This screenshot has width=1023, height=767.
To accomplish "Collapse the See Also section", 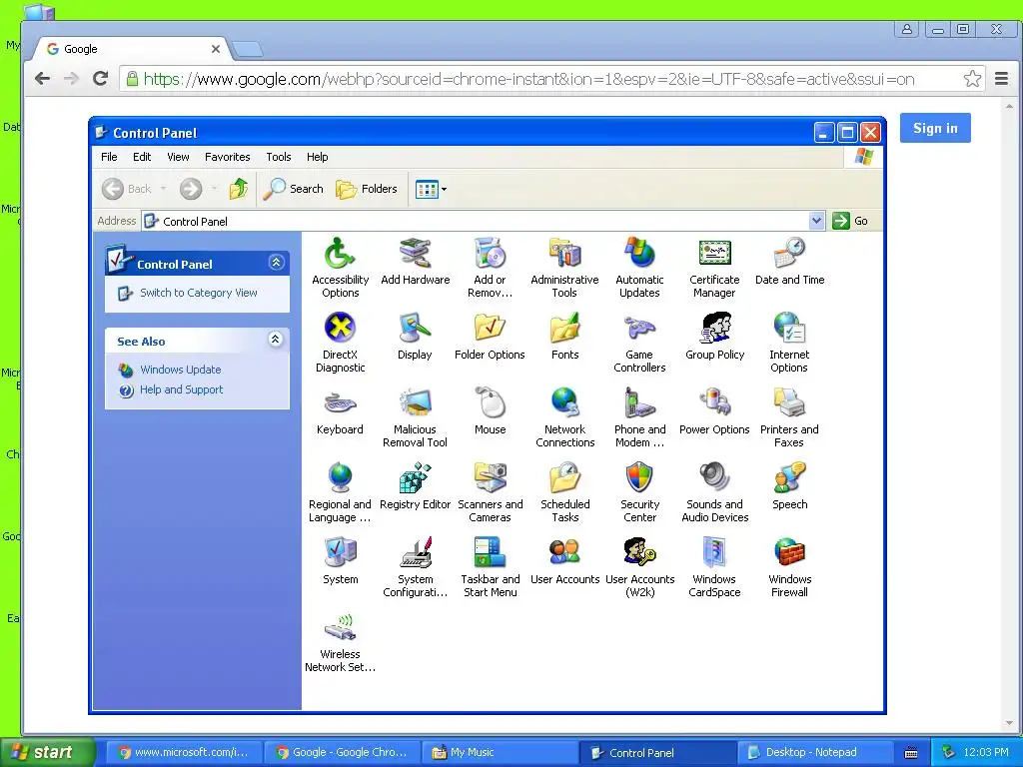I will pyautogui.click(x=276, y=340).
